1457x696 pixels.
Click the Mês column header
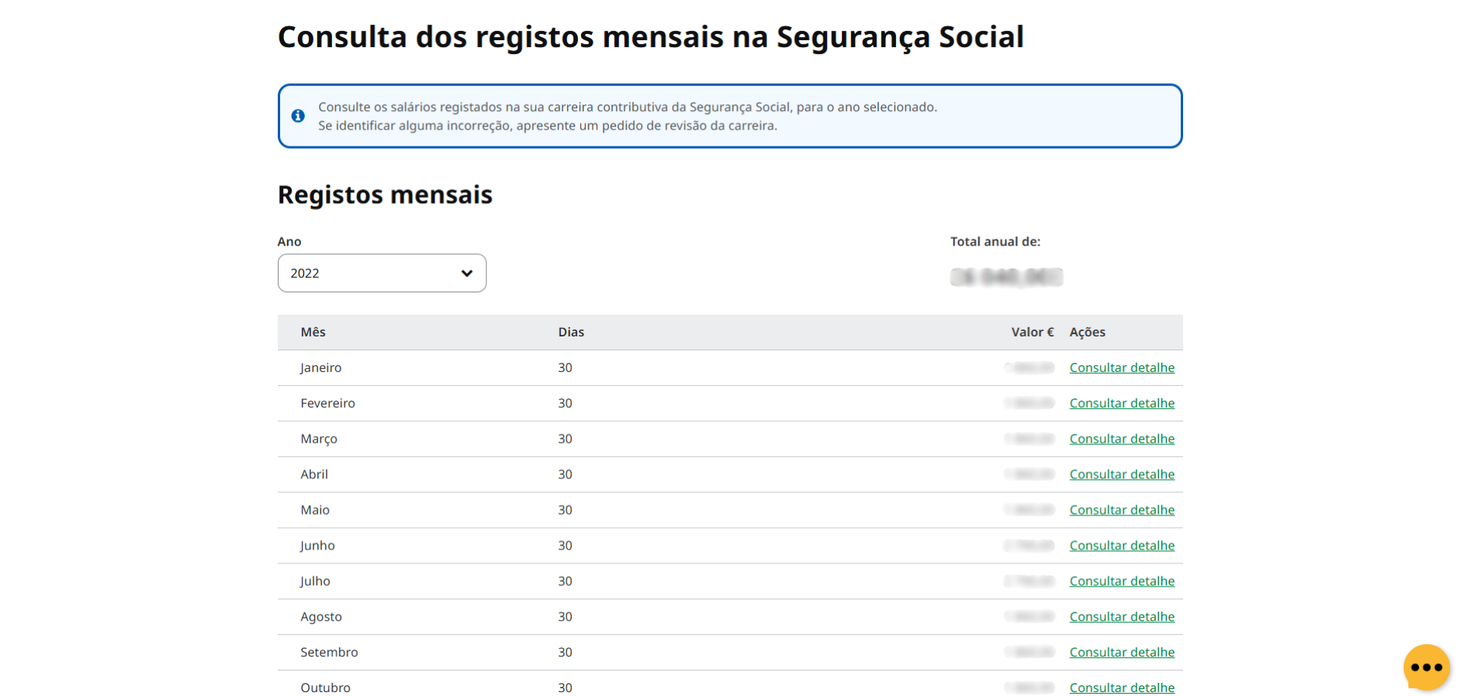pos(313,332)
